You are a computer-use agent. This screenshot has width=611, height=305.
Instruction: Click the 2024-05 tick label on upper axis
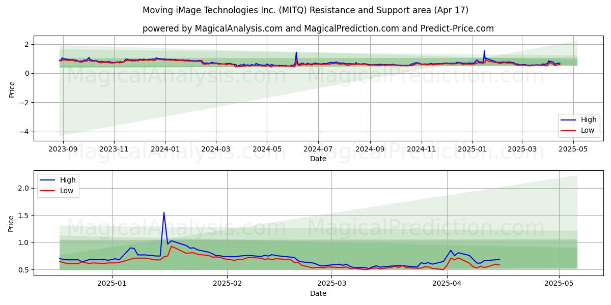(x=267, y=149)
